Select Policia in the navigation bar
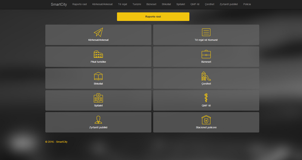The image size is (302, 160). tap(247, 4)
